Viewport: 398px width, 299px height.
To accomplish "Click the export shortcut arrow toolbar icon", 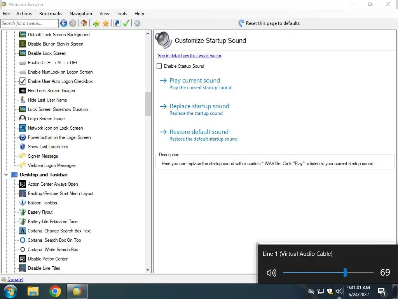I will coord(117,23).
